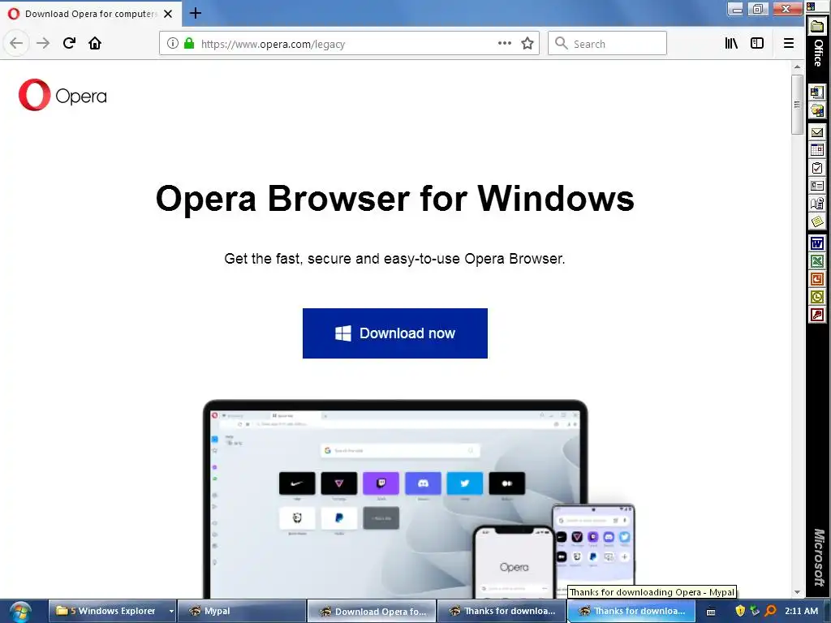Select the Download Opera for computers tab
This screenshot has height=623, width=831.
pyautogui.click(x=91, y=14)
